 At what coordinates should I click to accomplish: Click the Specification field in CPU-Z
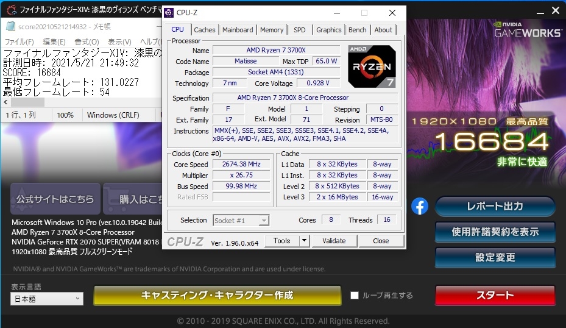click(305, 98)
